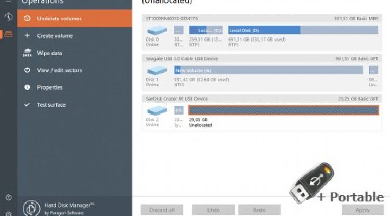Click the Apply button
Image resolution: width=390 pixels, height=216 pixels.
362,210
